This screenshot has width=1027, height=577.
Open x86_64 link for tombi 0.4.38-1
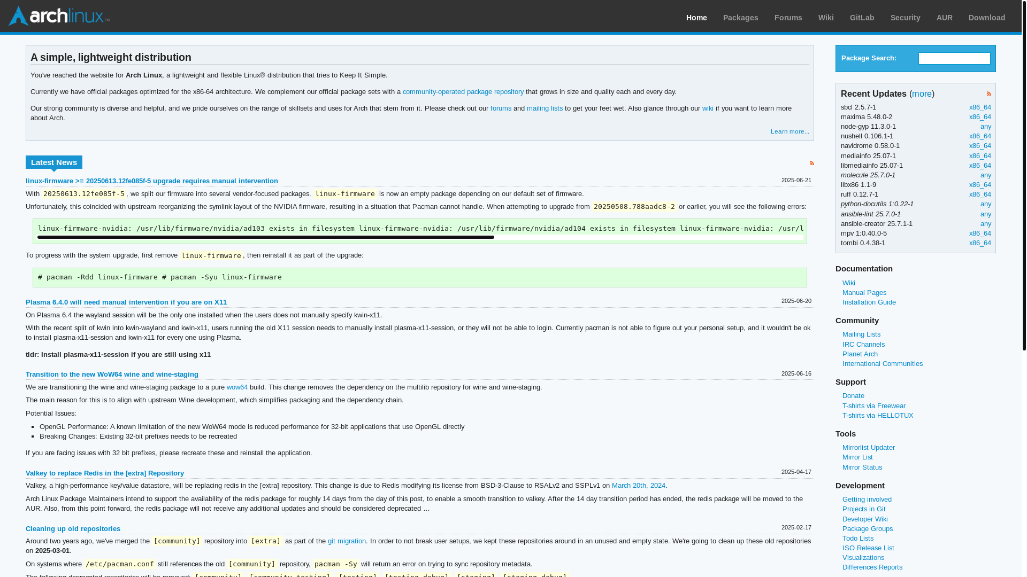coord(980,243)
